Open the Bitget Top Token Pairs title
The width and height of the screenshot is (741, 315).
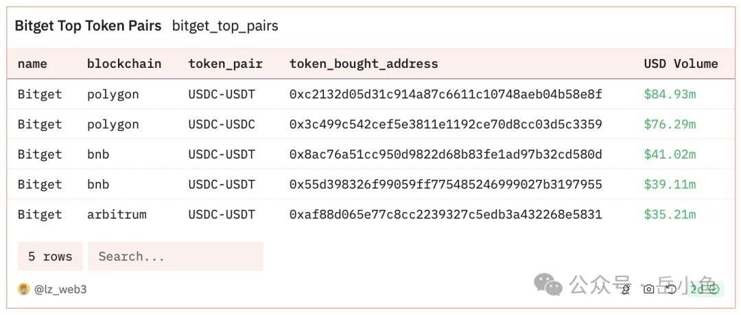(88, 26)
